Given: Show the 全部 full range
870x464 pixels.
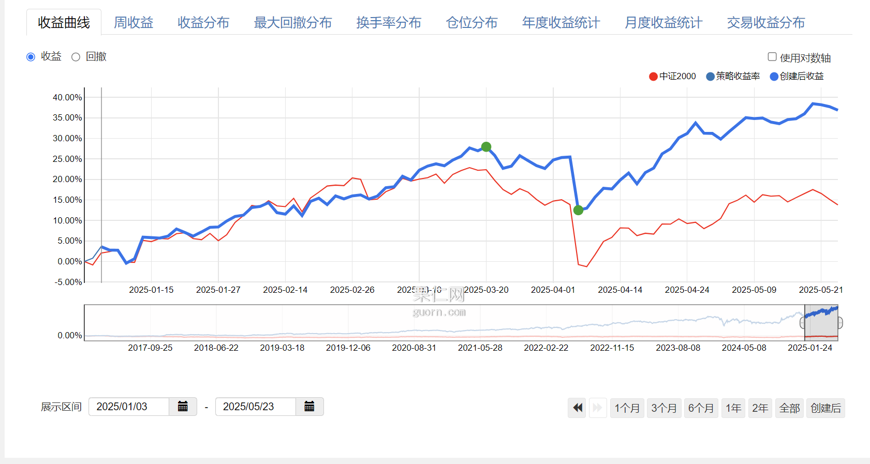Looking at the screenshot, I should click(789, 408).
